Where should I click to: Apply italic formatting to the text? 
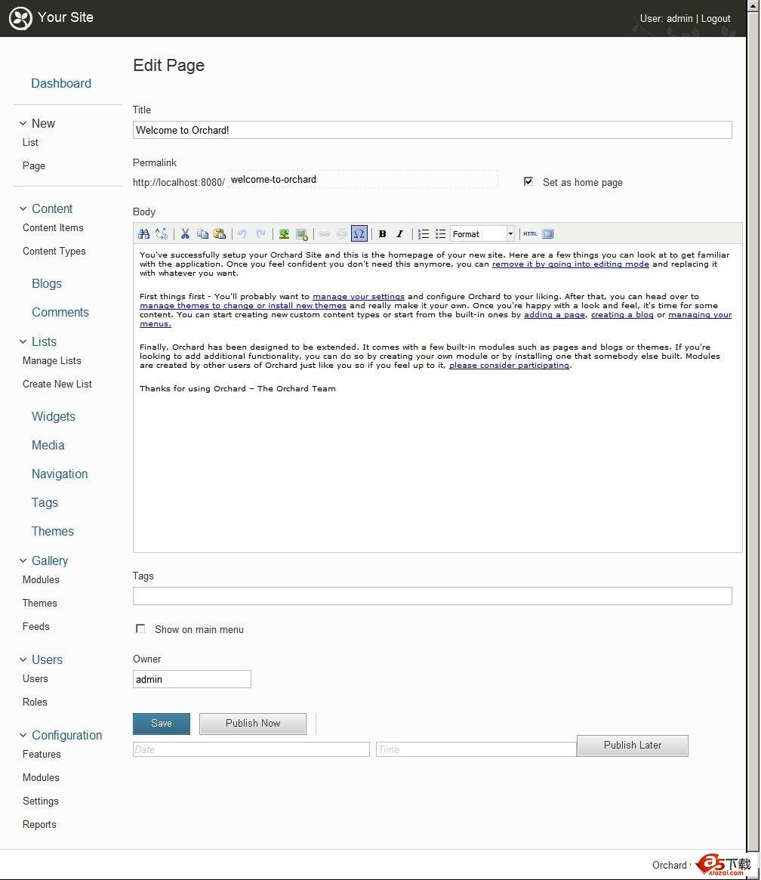(399, 233)
